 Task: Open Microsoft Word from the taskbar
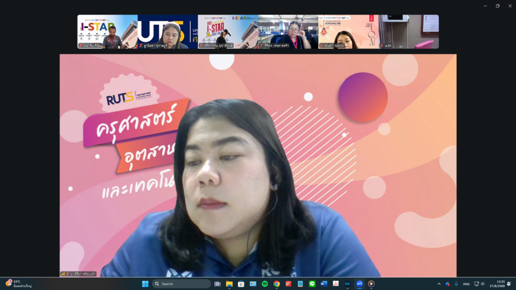tap(324, 284)
